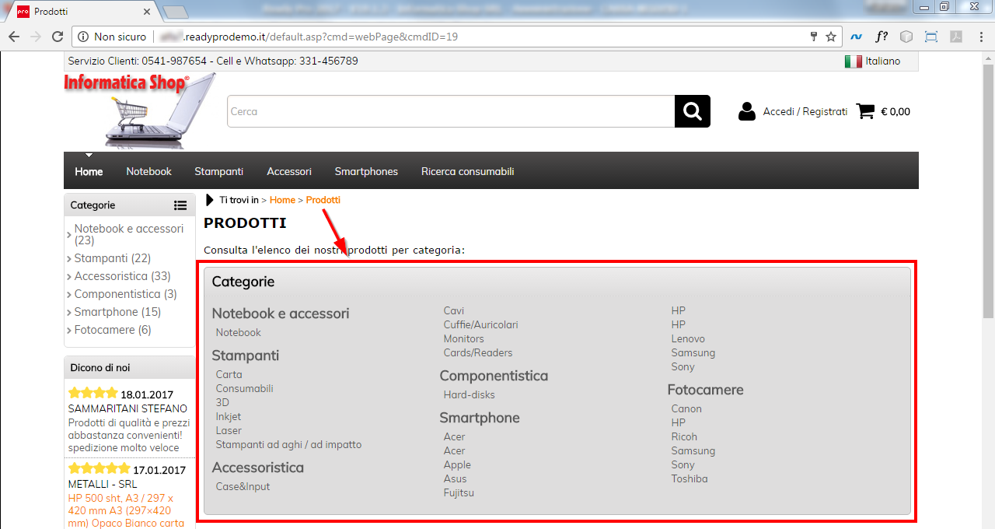Click the Categorie list icon in sidebar
This screenshot has height=529, width=995.
[180, 205]
